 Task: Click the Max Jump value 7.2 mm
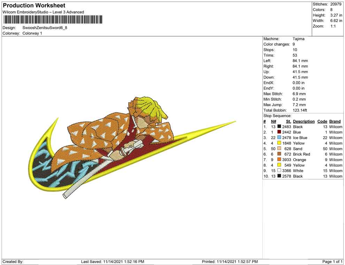click(299, 105)
